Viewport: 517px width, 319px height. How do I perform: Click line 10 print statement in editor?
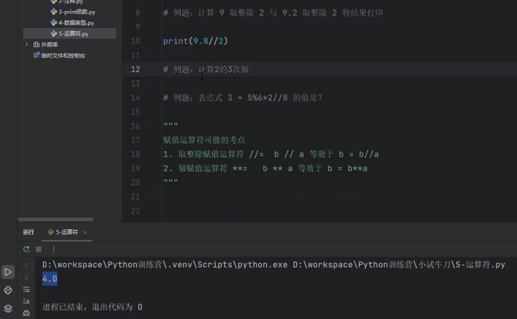[x=195, y=41]
